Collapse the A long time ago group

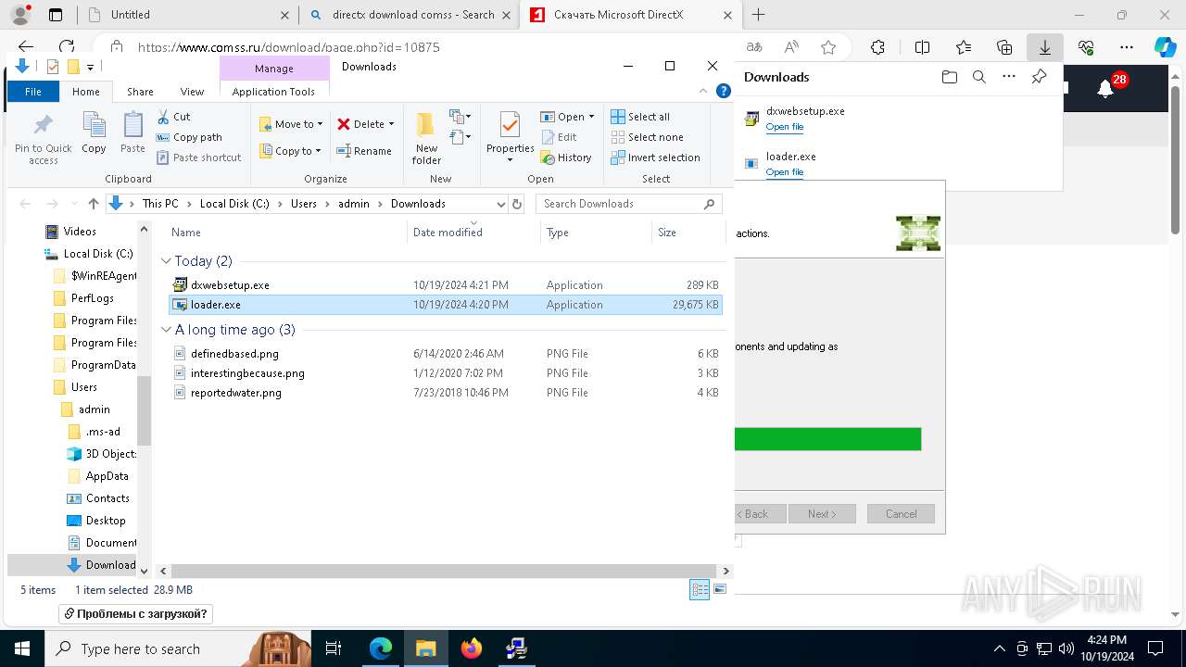click(167, 330)
